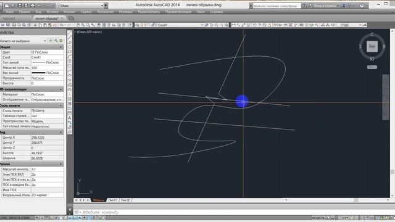This screenshot has width=395, height=222.
Task: Toggle Object Snap in status bar
Action: [x=61, y=218]
